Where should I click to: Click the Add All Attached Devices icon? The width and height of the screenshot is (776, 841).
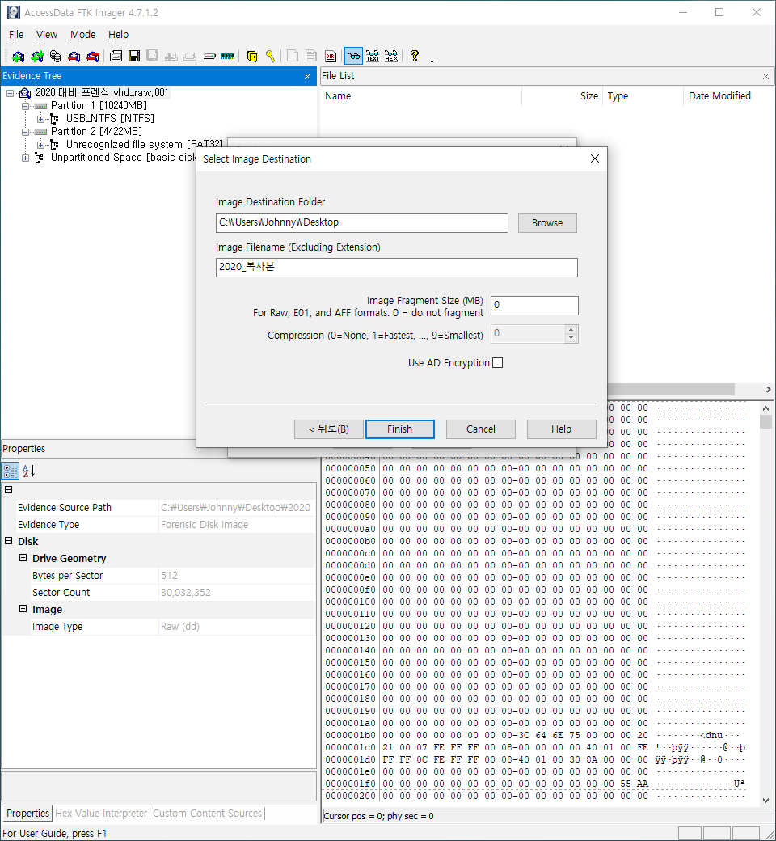[x=37, y=57]
